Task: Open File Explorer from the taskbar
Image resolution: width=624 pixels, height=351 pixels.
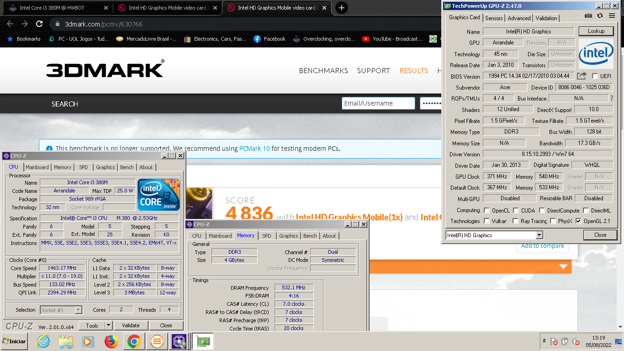Action: [66, 341]
